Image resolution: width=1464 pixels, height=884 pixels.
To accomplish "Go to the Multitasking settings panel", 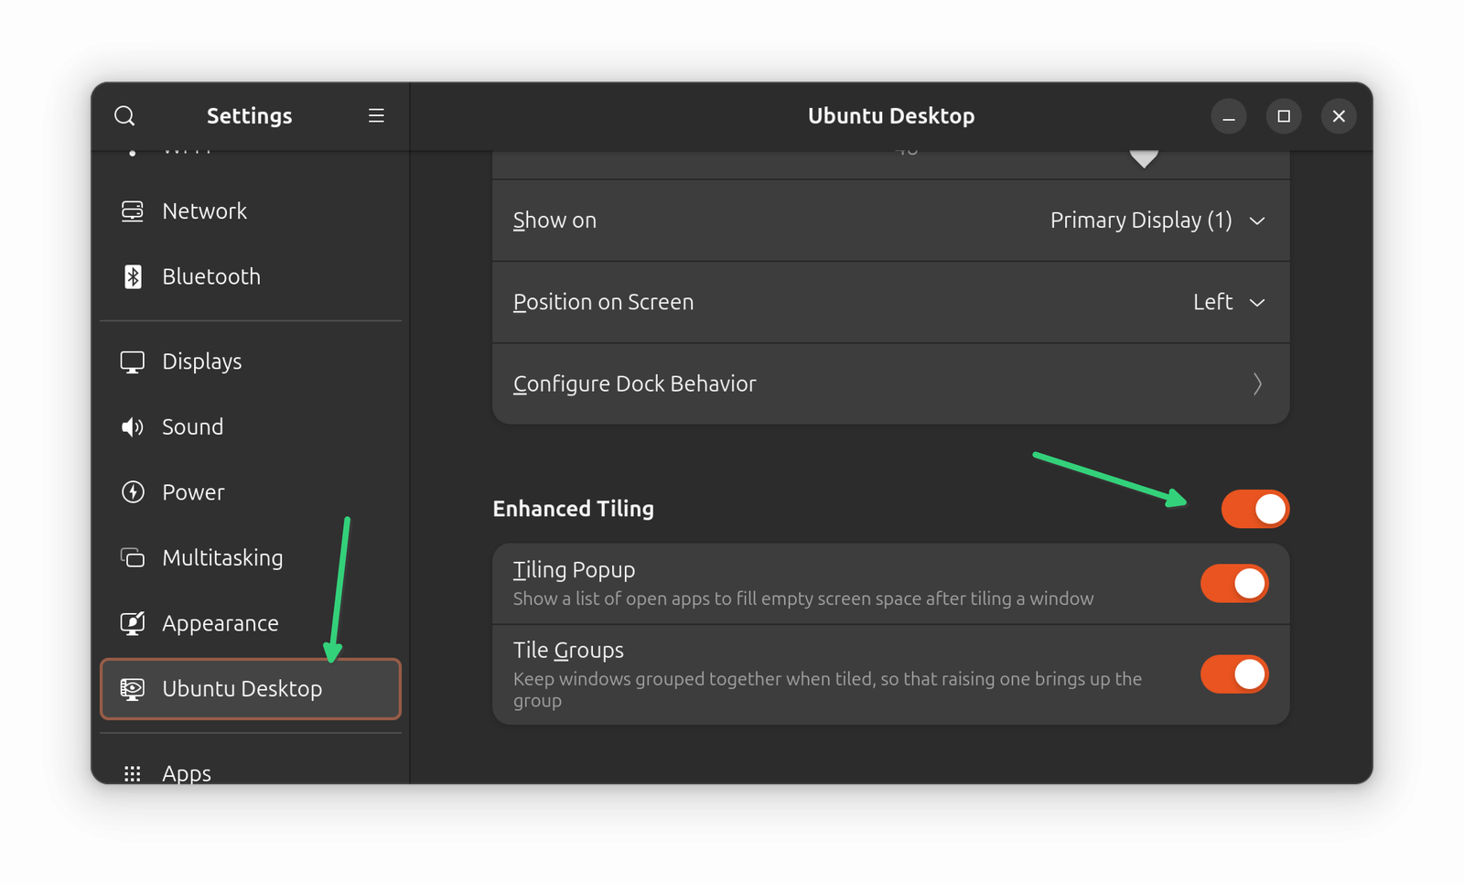I will click(x=222, y=558).
